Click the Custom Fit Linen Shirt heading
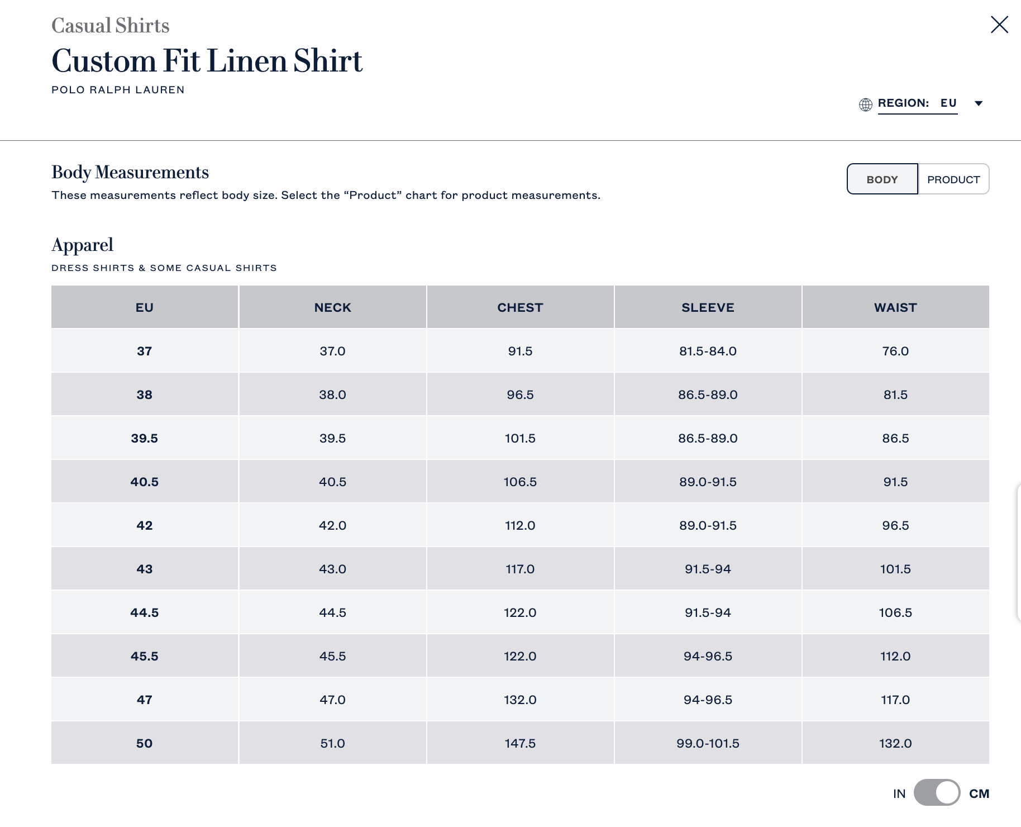The width and height of the screenshot is (1021, 827). [x=207, y=60]
